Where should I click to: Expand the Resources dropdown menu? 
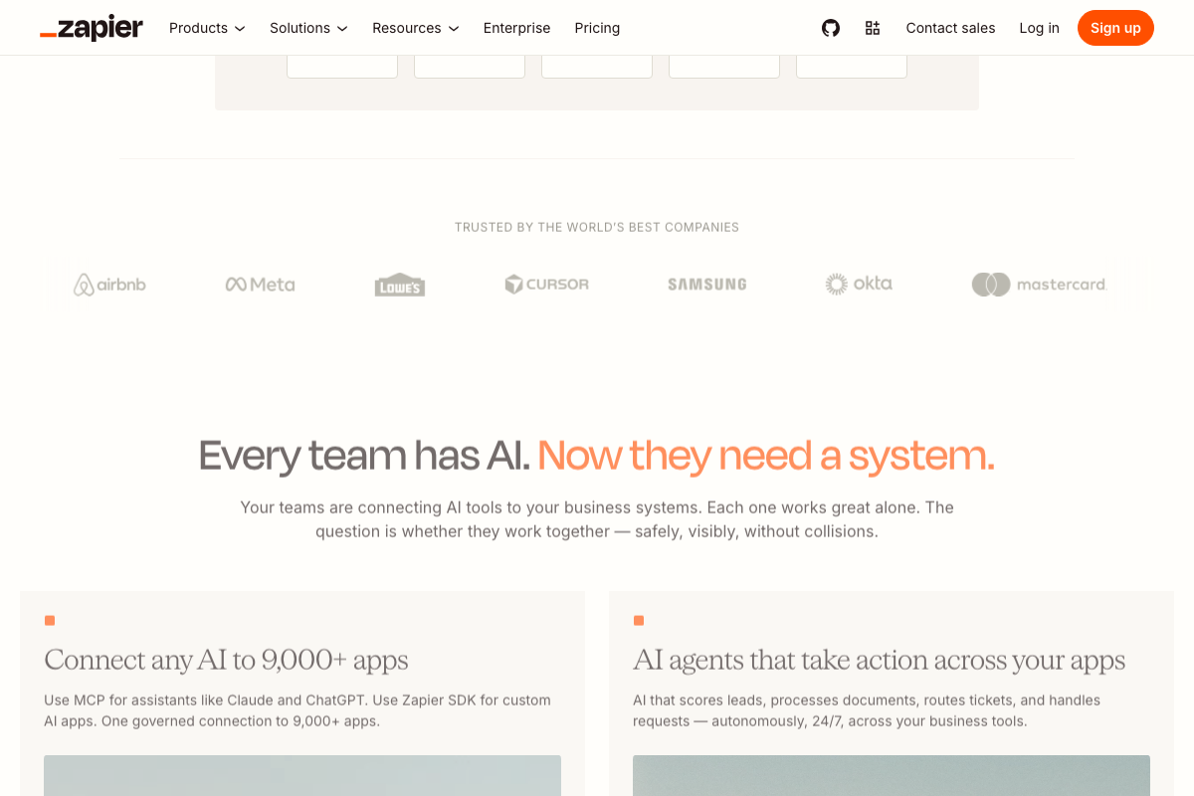(416, 28)
